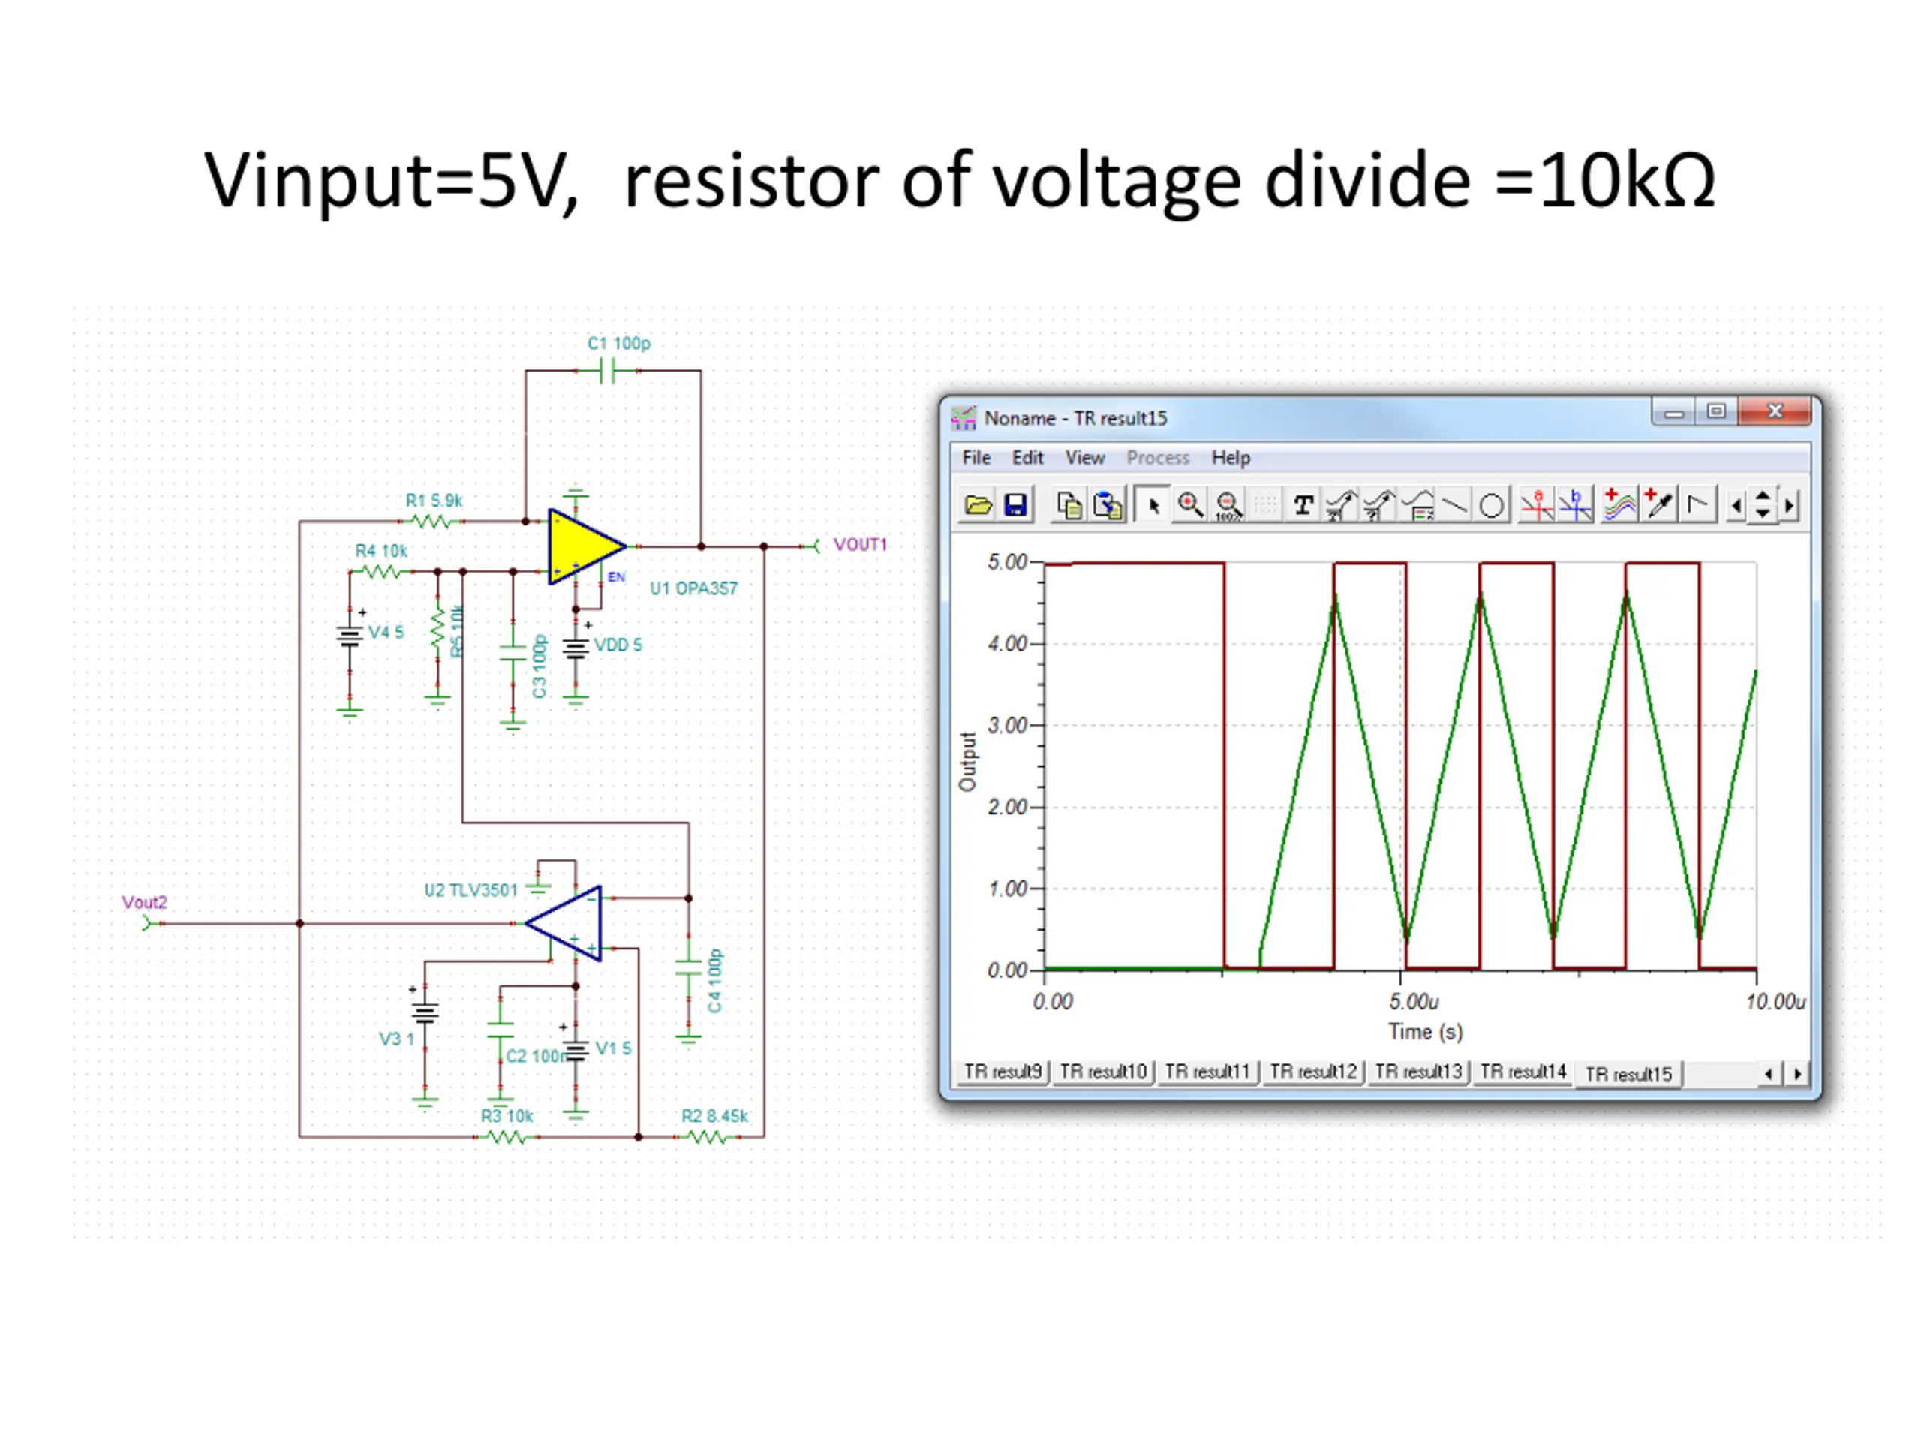Open the File menu
This screenshot has width=1921, height=1441.
(976, 458)
